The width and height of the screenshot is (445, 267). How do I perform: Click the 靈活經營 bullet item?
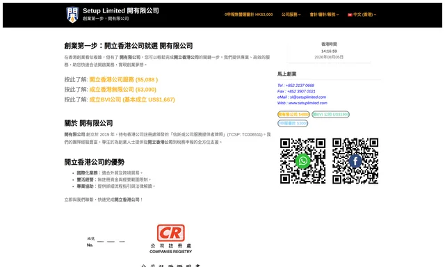(x=114, y=179)
